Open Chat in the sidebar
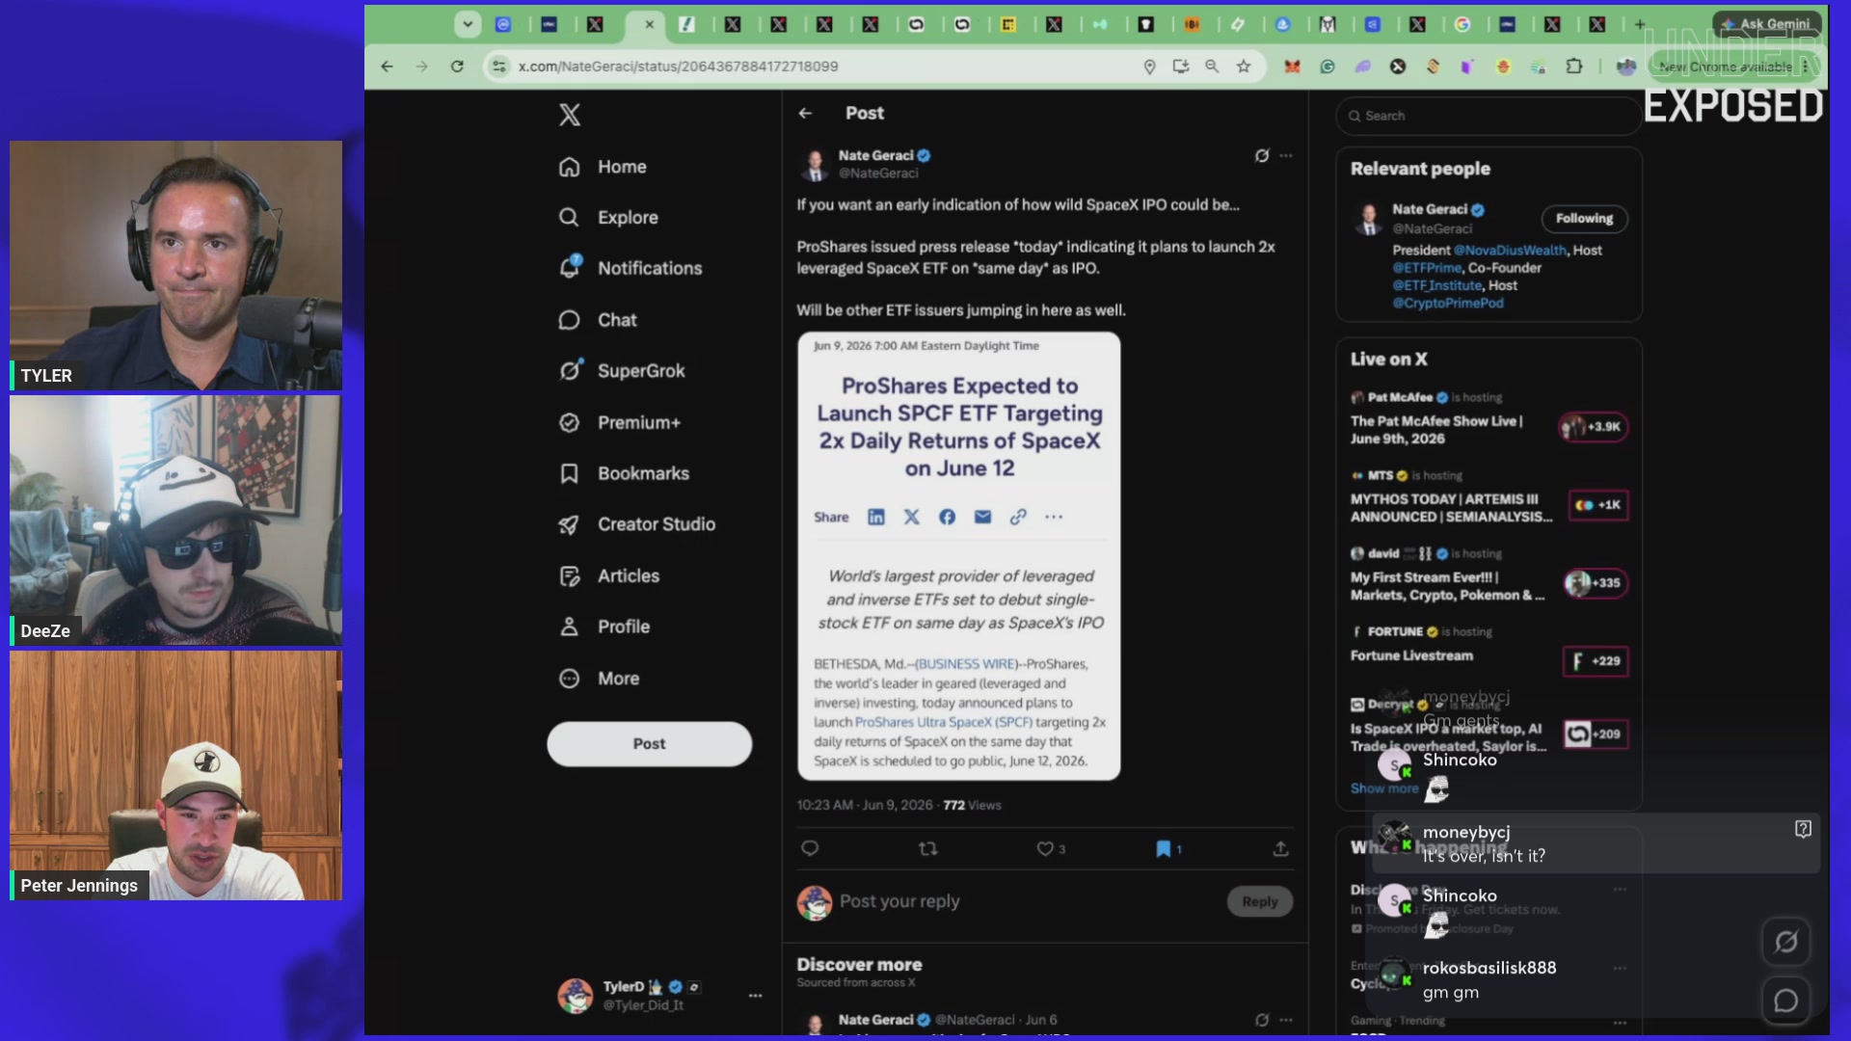This screenshot has width=1851, height=1041. pos(598,320)
